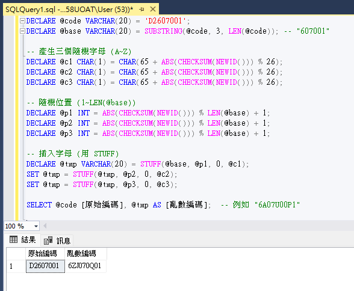Pin the SQLQuery1.sql tab
The width and height of the screenshot is (354, 291).
(x=142, y=10)
